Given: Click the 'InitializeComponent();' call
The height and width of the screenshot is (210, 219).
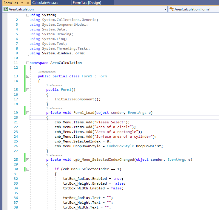Looking at the screenshot, I should [77, 99].
